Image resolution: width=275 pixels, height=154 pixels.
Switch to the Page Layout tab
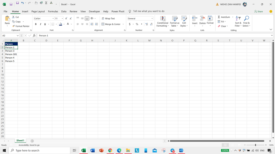(x=38, y=11)
